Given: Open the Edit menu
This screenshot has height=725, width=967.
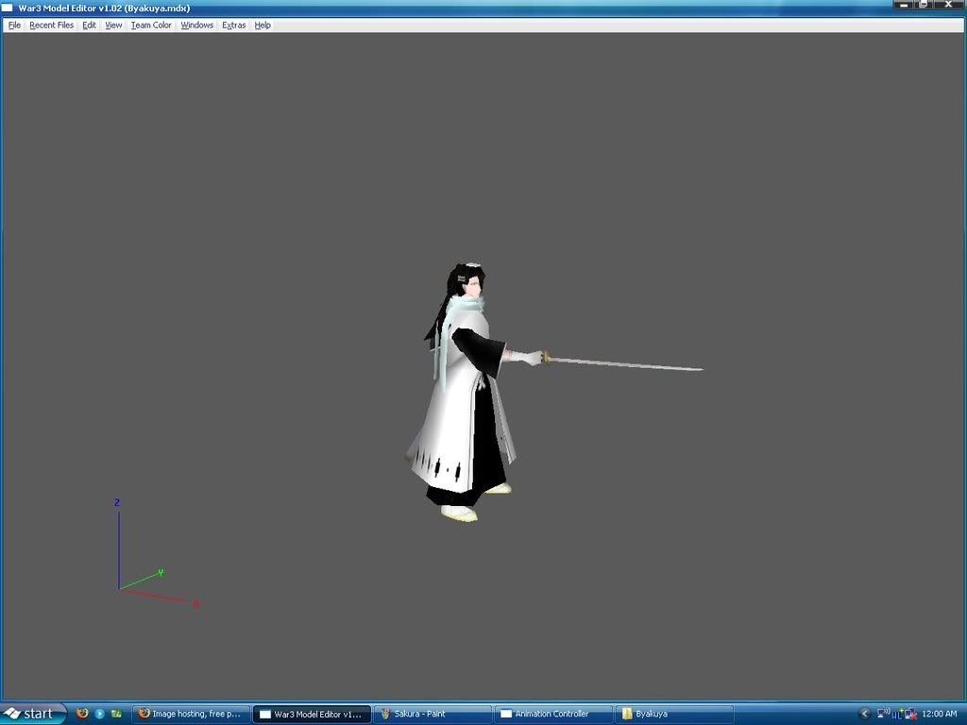Looking at the screenshot, I should [89, 25].
